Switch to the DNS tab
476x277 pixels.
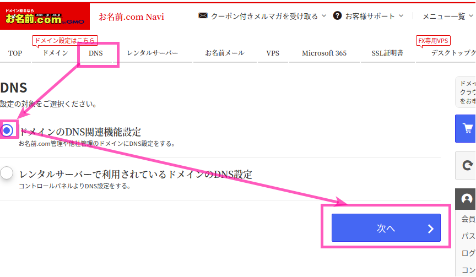click(x=96, y=53)
